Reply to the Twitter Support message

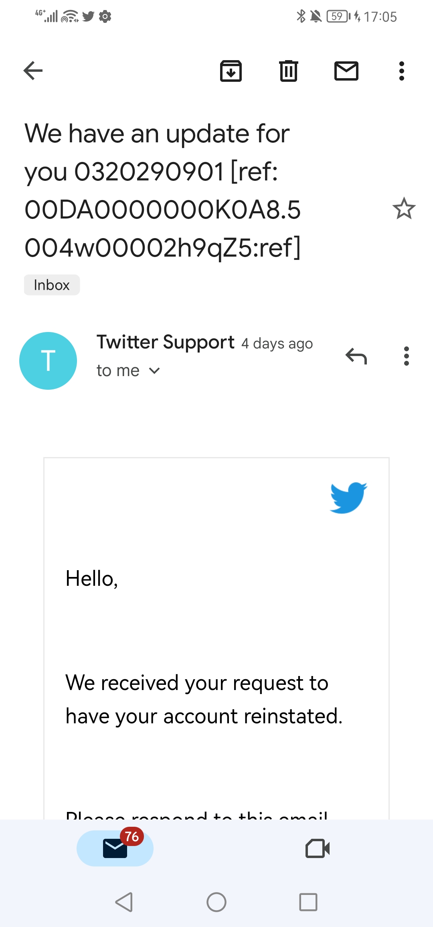click(x=356, y=356)
